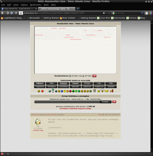Show more bookmarks with the toolbar overflow chevron
The image size is (153, 156).
(x=151, y=18)
